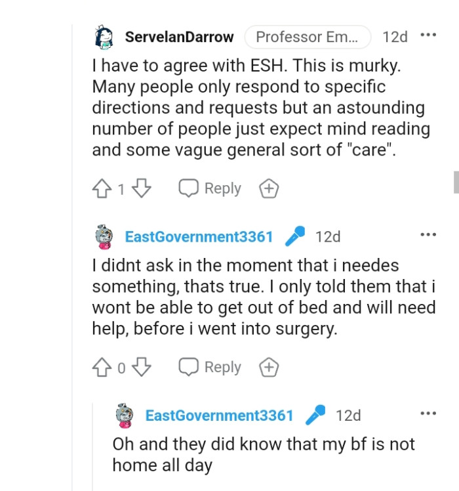459x491 pixels.
Task: Click avatar on nested EastGovernment3361 reply
Action: (124, 416)
